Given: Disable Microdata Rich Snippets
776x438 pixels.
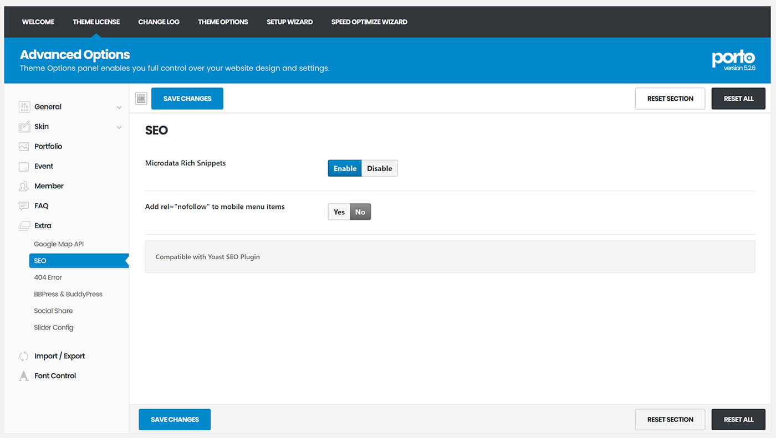Looking at the screenshot, I should 379,168.
